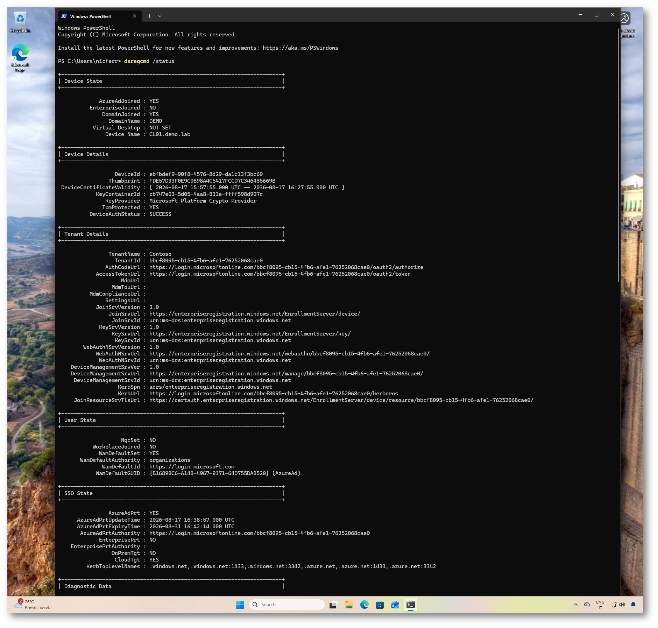Click the Tenant Details section header

(86, 234)
